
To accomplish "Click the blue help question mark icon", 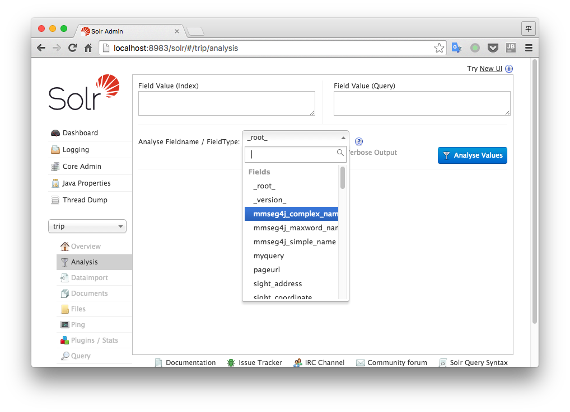I will [x=359, y=141].
